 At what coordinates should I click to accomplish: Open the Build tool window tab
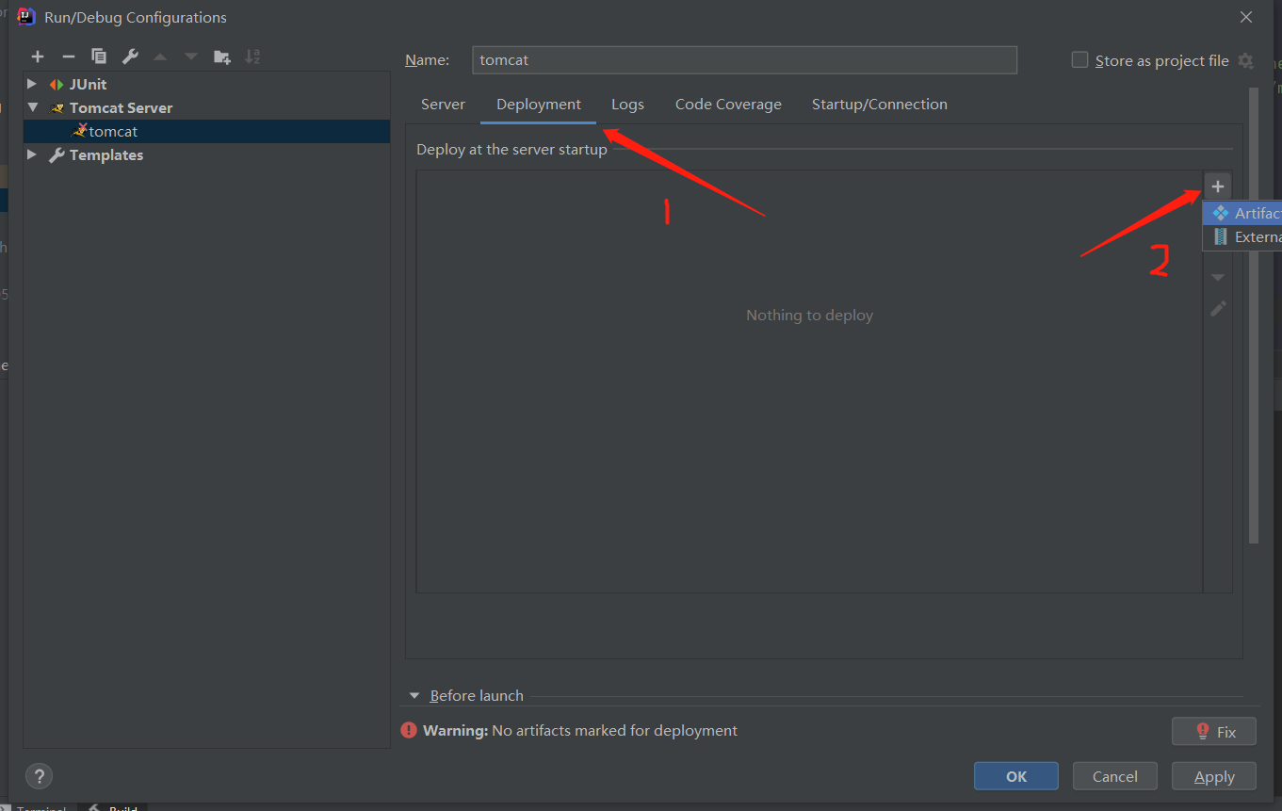pos(114,807)
